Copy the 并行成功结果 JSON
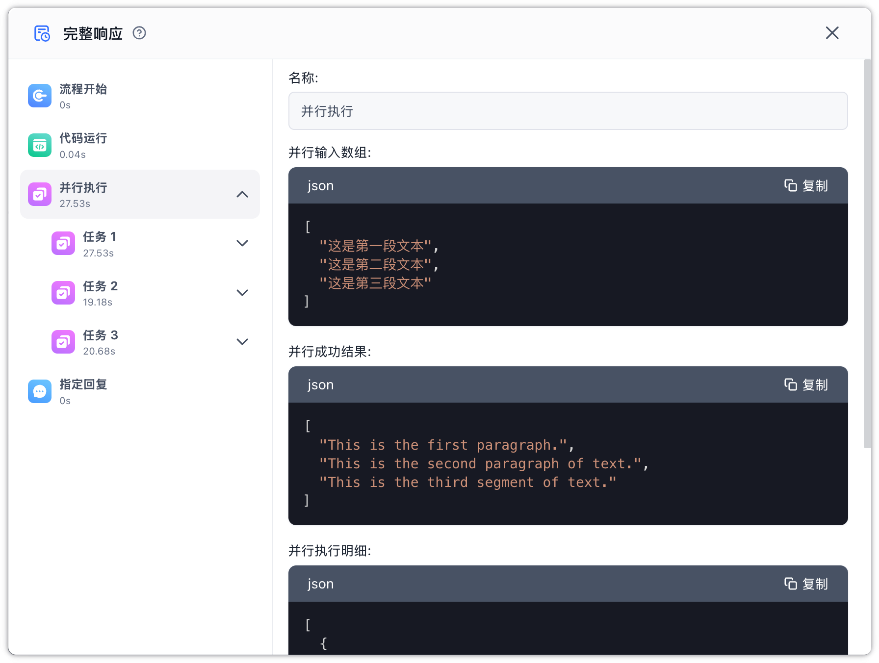Screen dimensions: 879x663 (806, 385)
